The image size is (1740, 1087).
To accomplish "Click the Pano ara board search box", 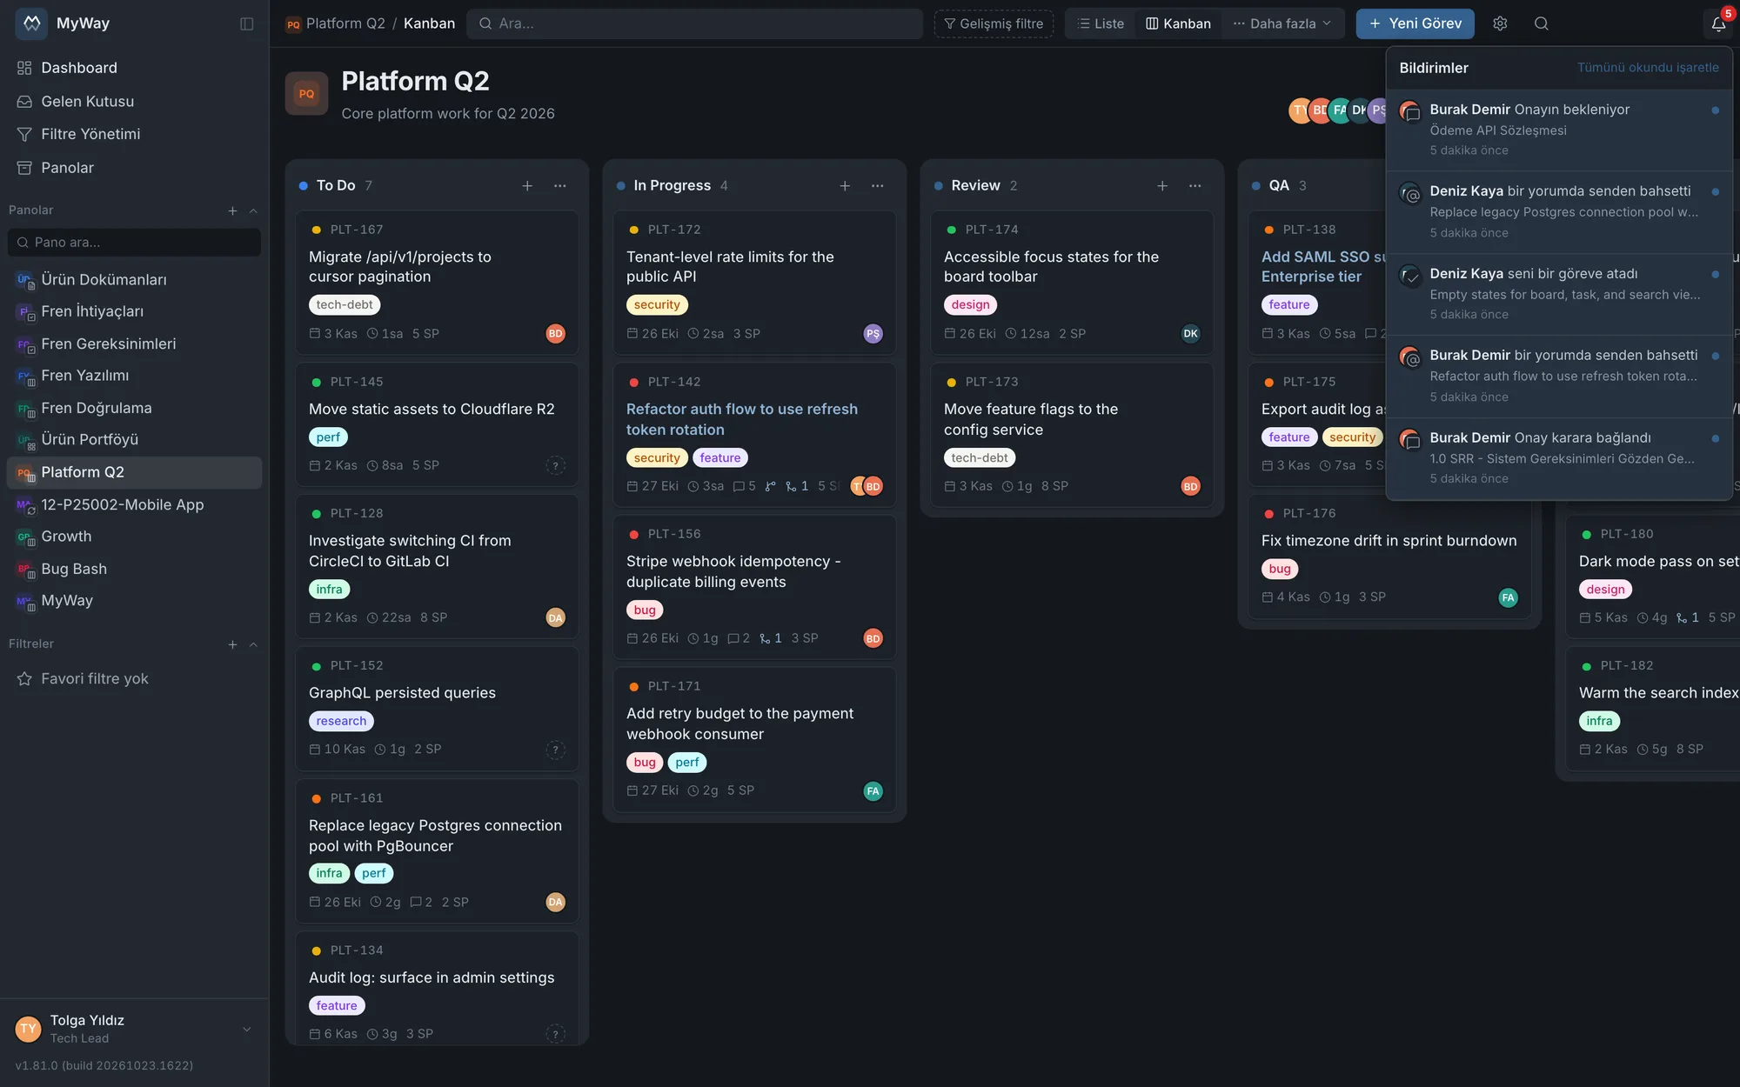I will click(x=135, y=243).
